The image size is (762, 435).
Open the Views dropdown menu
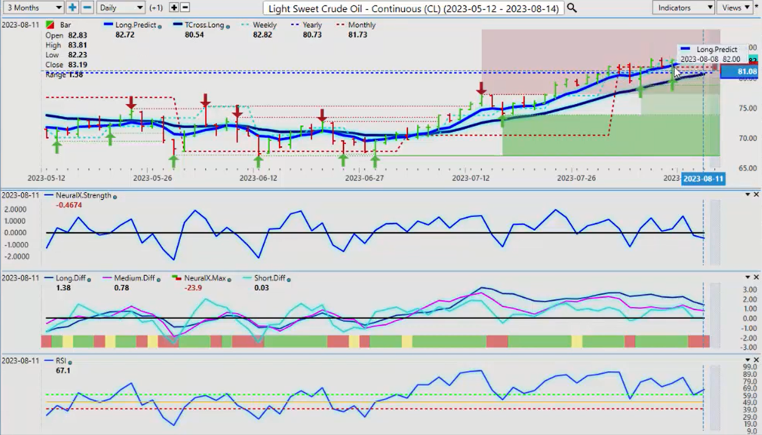(x=735, y=7)
